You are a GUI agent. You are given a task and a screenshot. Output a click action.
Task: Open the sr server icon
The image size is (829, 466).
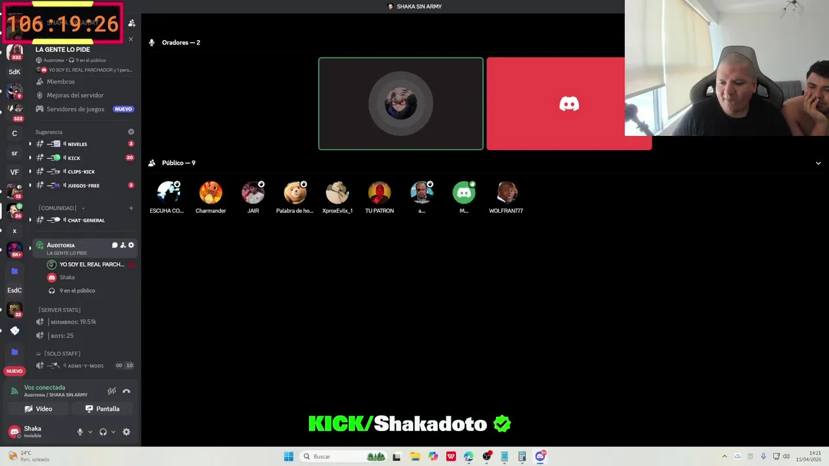pos(14,153)
